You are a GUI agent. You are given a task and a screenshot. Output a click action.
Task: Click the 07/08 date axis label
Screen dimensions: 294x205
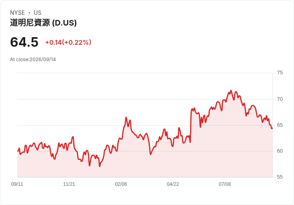pos(225,184)
